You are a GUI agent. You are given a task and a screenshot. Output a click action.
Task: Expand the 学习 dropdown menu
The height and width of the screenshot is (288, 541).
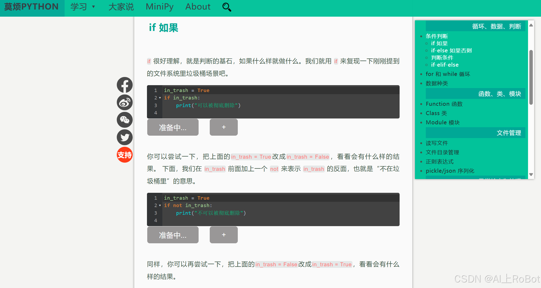[83, 7]
